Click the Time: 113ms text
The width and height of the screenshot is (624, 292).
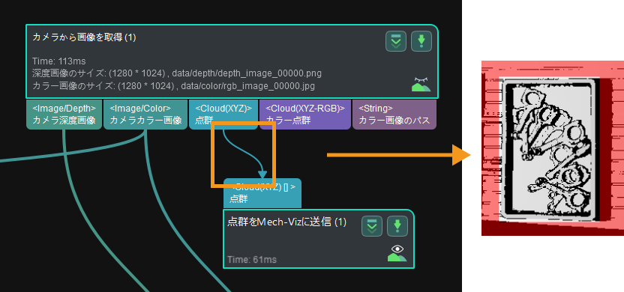coord(59,61)
